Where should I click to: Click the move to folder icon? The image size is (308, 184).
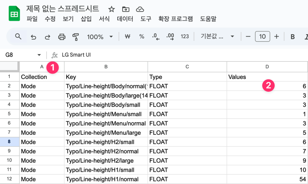pos(126,9)
